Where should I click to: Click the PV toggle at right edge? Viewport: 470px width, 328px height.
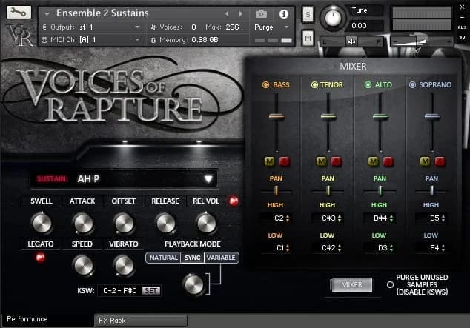[462, 38]
